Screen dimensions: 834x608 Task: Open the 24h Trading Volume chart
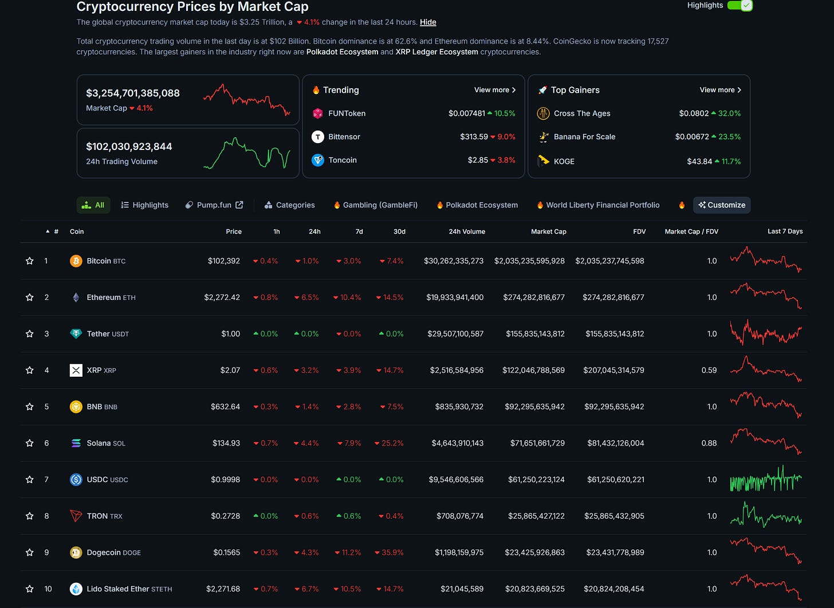246,153
